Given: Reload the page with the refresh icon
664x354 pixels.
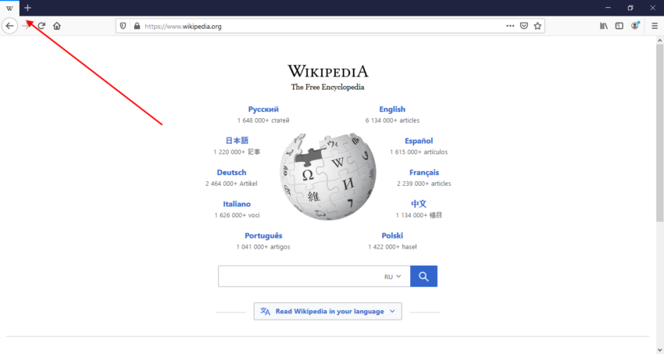Looking at the screenshot, I should (x=41, y=26).
